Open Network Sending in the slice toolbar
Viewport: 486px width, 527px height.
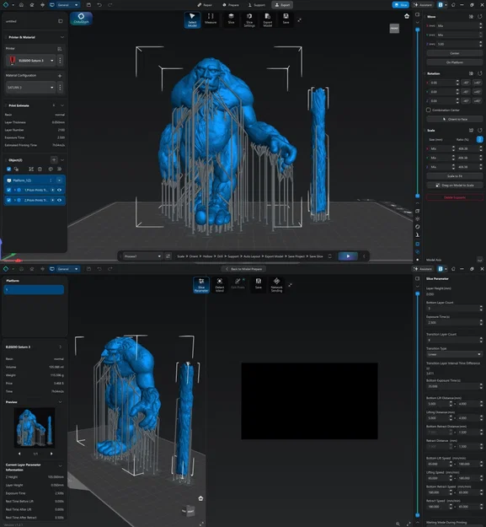(276, 285)
